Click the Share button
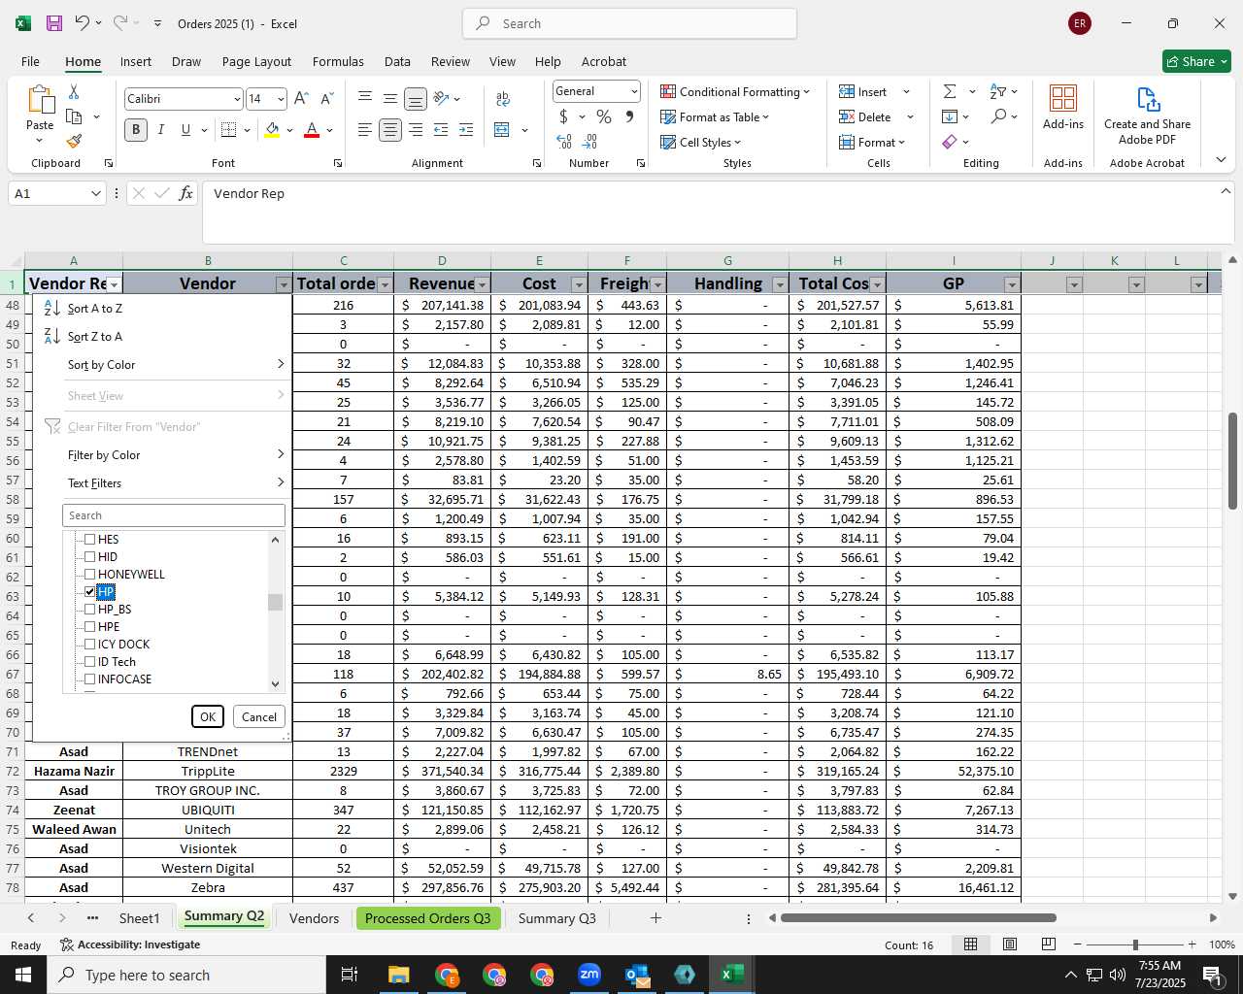 tap(1196, 61)
